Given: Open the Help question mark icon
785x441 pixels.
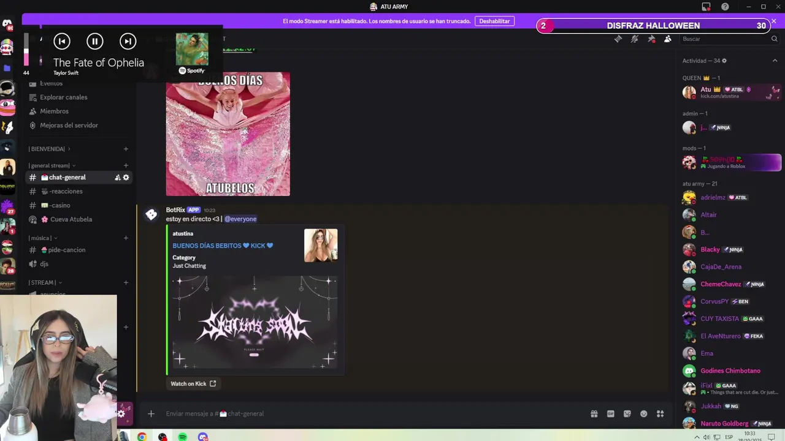Looking at the screenshot, I should (726, 7).
